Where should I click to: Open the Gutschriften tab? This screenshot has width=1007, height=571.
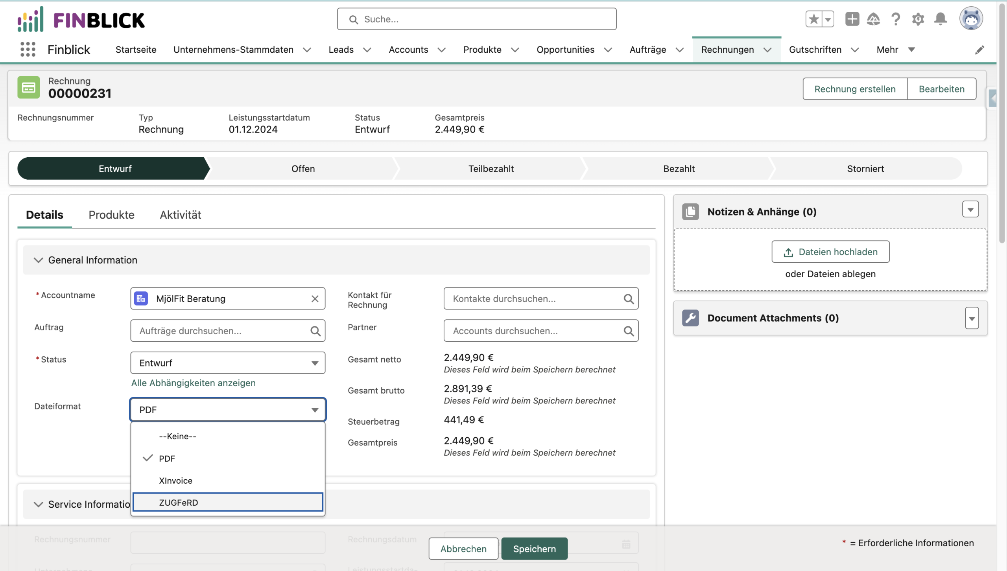815,50
